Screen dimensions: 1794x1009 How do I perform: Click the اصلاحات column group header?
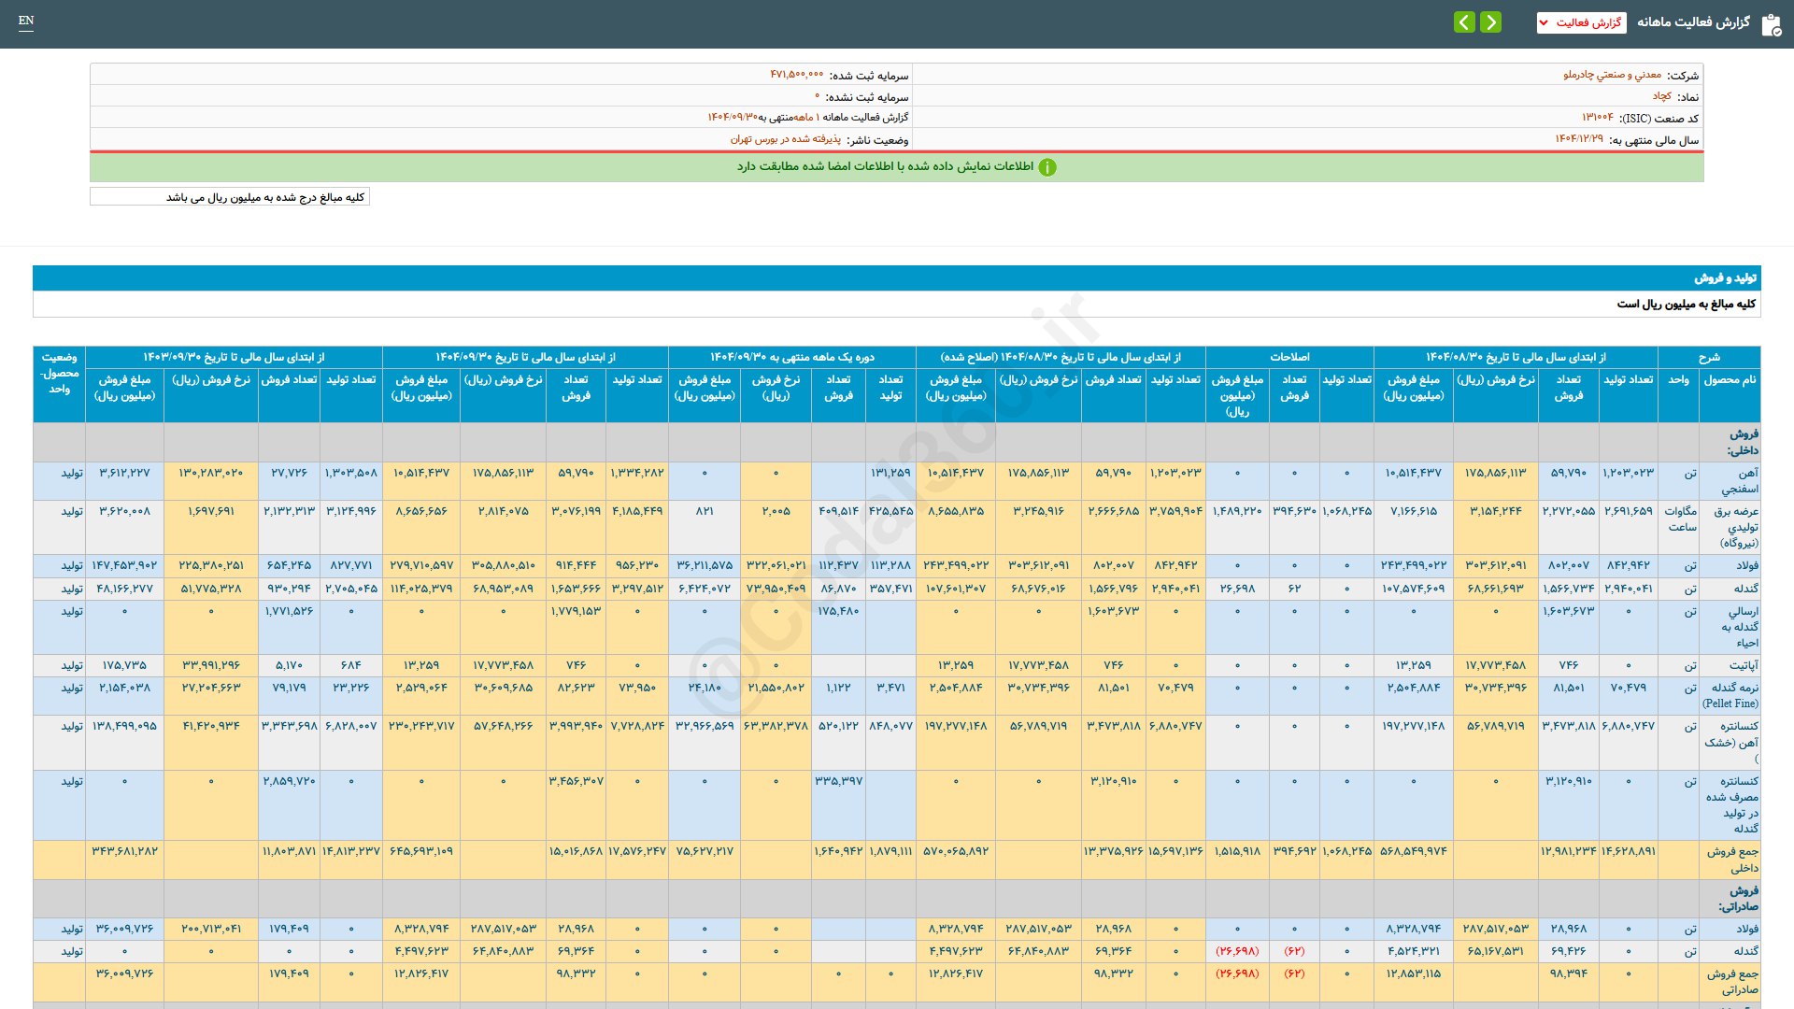tap(1289, 357)
